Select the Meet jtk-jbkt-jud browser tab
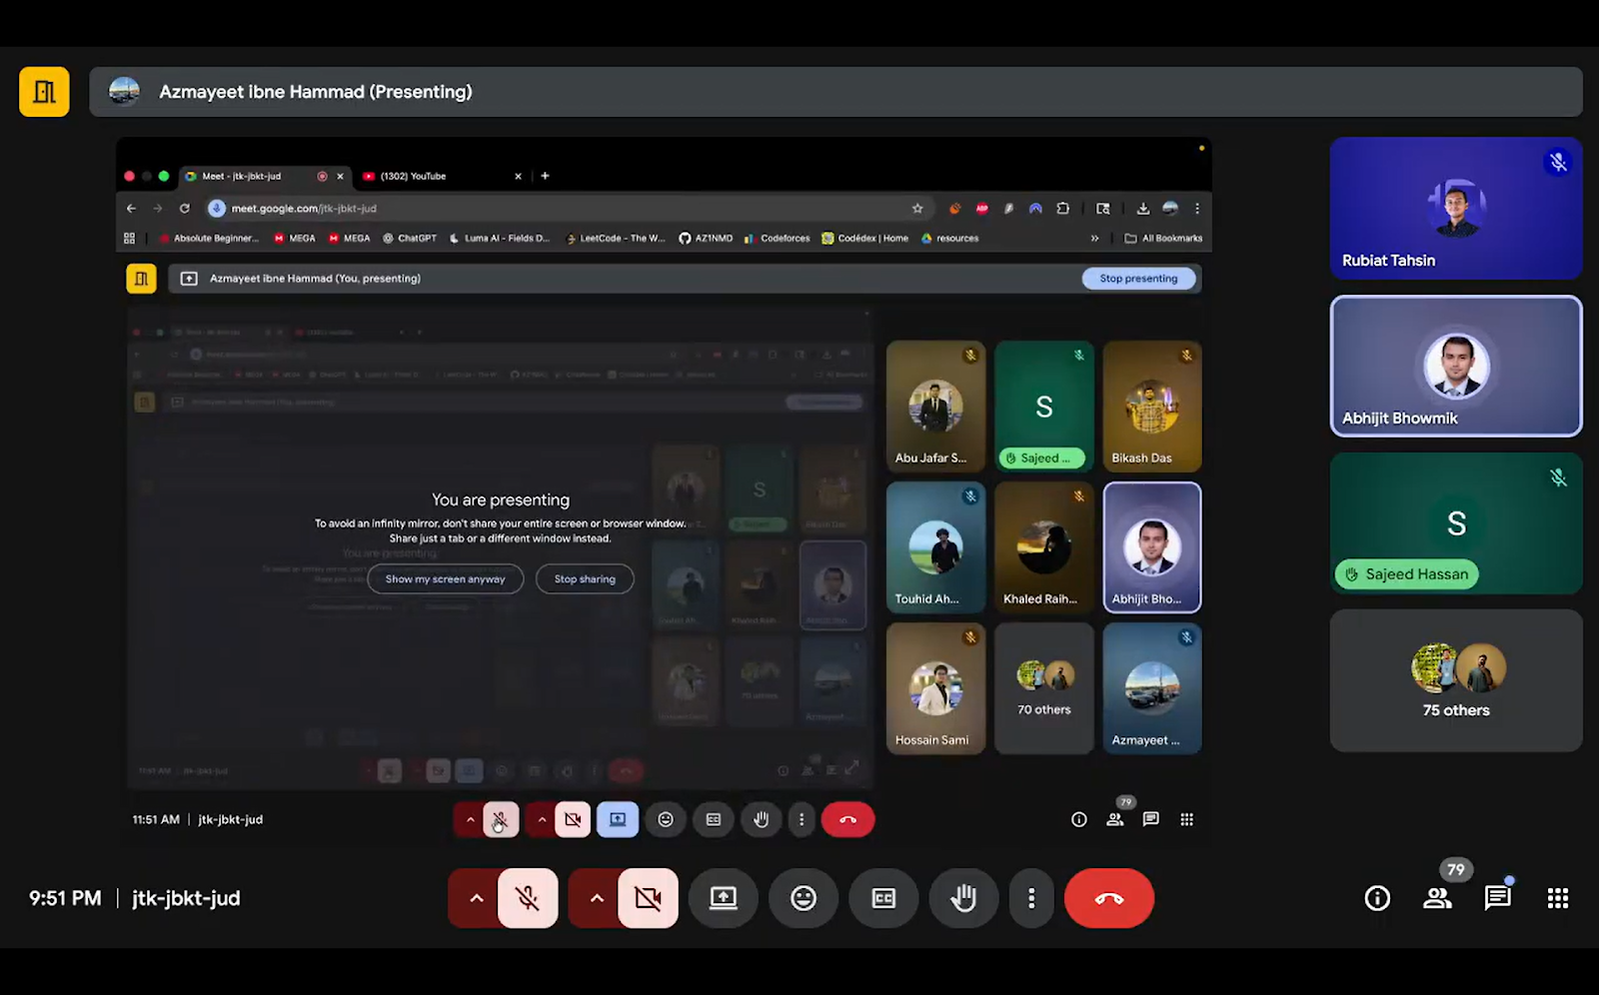The image size is (1599, 995). tap(250, 176)
